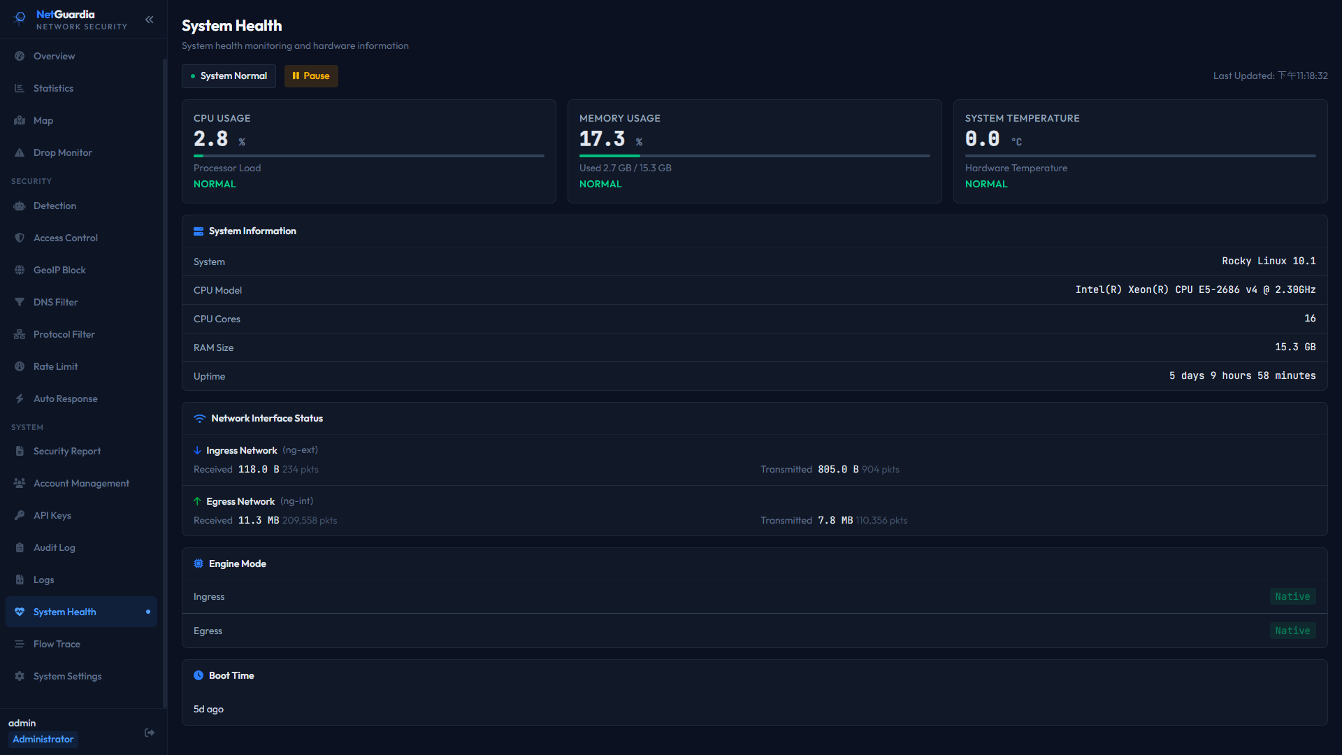The height and width of the screenshot is (755, 1342).
Task: Click the CPU usage progress bar
Action: coord(369,156)
